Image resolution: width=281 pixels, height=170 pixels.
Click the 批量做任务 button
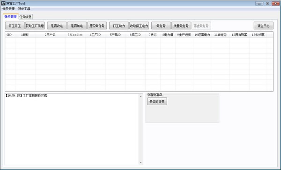[x=181, y=26]
